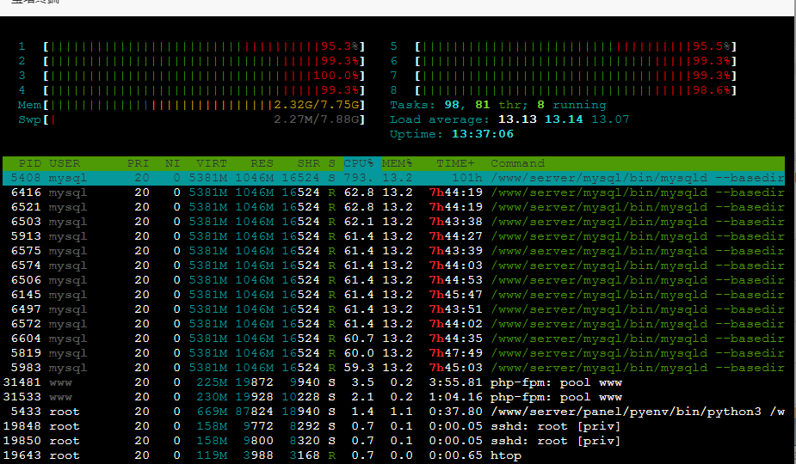This screenshot has height=464, width=796.
Task: Select the mysql process row PID 5408
Action: (x=393, y=178)
